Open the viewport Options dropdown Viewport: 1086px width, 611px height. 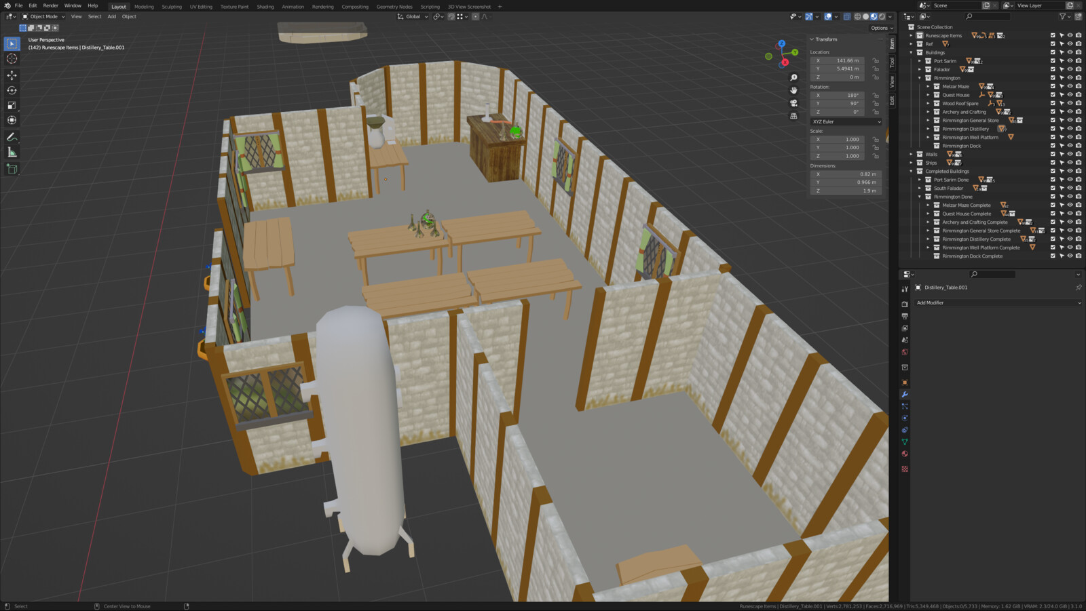pyautogui.click(x=881, y=28)
